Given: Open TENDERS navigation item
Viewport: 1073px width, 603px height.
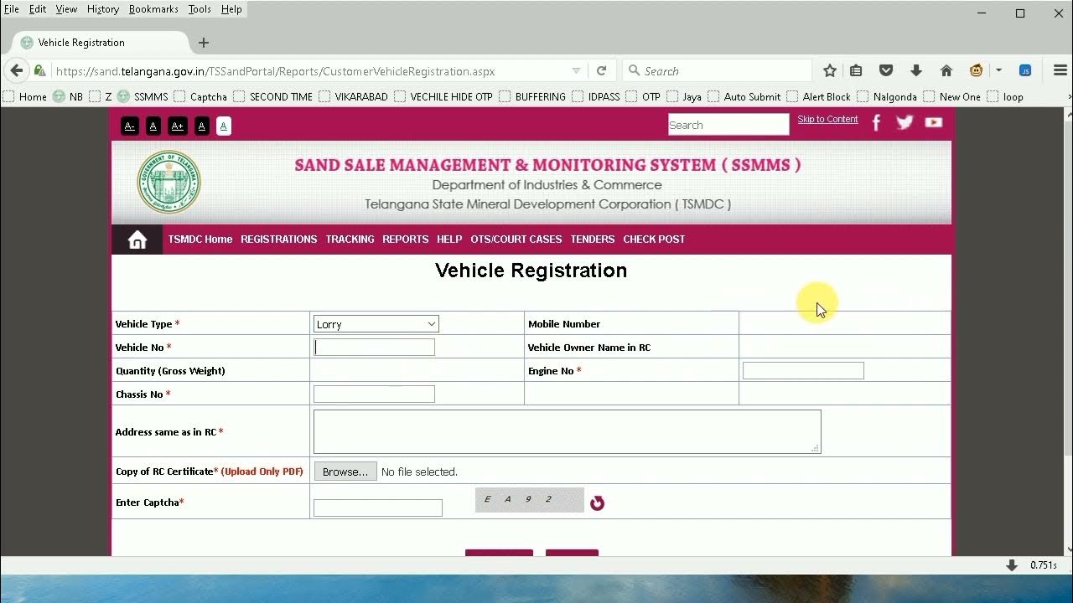Looking at the screenshot, I should (593, 240).
